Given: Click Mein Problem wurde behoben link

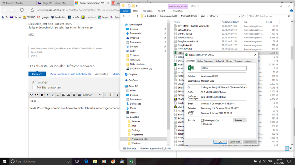Looking at the screenshot, I should (70, 74).
